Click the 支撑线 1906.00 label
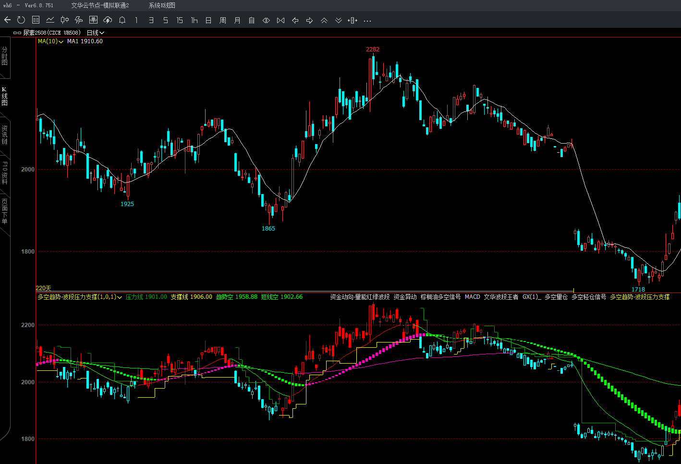The width and height of the screenshot is (681, 464). click(x=191, y=297)
